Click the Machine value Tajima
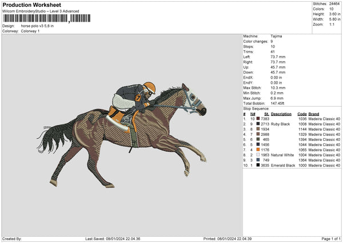Viewport: 343px width, 243px height. pyautogui.click(x=276, y=36)
